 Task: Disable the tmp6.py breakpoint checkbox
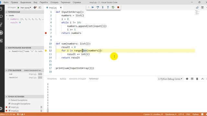[x=9, y=111]
